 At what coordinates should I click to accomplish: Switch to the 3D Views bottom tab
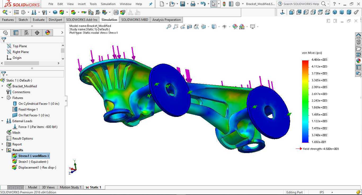48,187
